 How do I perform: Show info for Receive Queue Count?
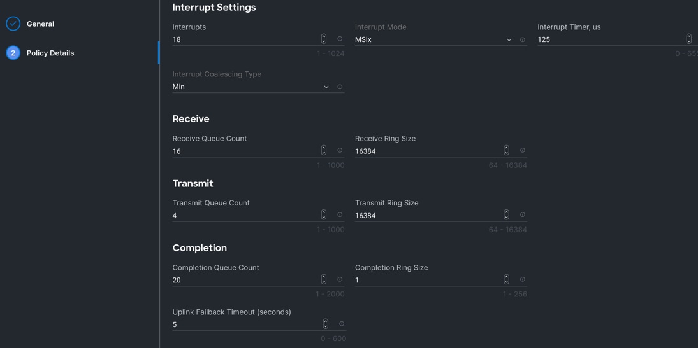[340, 151]
